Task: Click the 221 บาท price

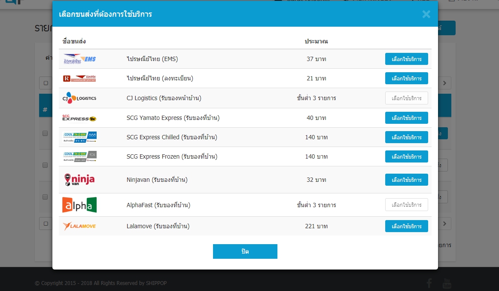Action: pyautogui.click(x=316, y=226)
